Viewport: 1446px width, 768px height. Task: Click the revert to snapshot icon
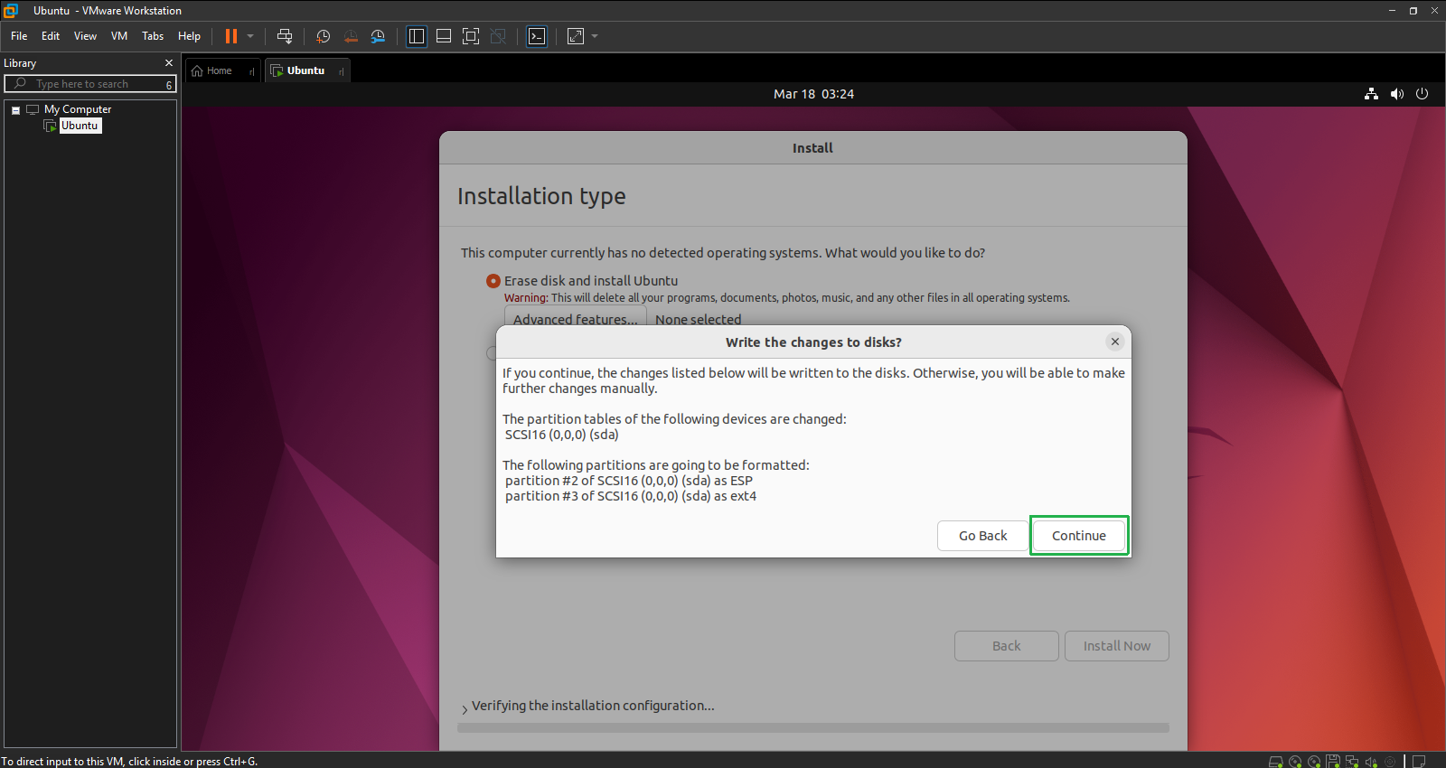click(x=351, y=36)
